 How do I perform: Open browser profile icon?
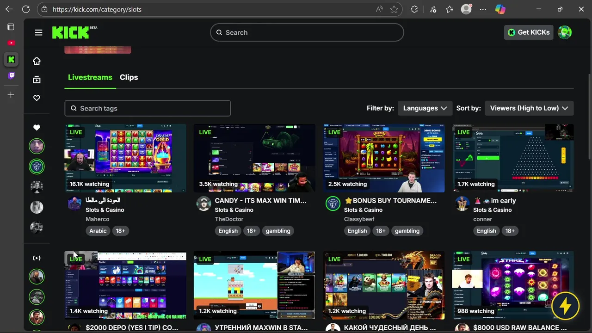[x=466, y=9]
